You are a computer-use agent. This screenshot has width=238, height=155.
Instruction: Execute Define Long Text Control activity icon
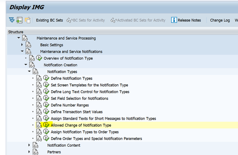pos(46,91)
